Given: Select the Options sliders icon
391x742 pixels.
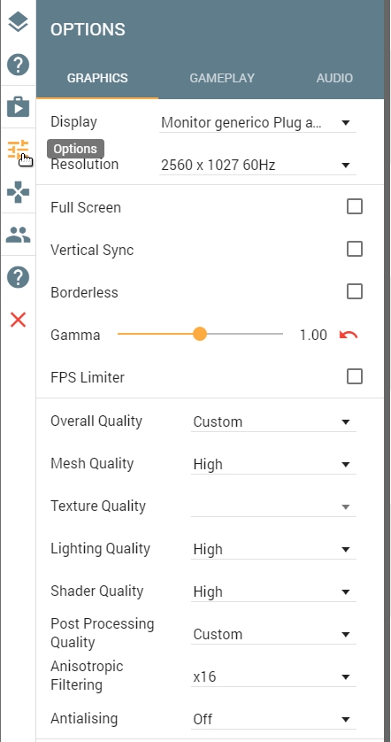Looking at the screenshot, I should click(18, 150).
